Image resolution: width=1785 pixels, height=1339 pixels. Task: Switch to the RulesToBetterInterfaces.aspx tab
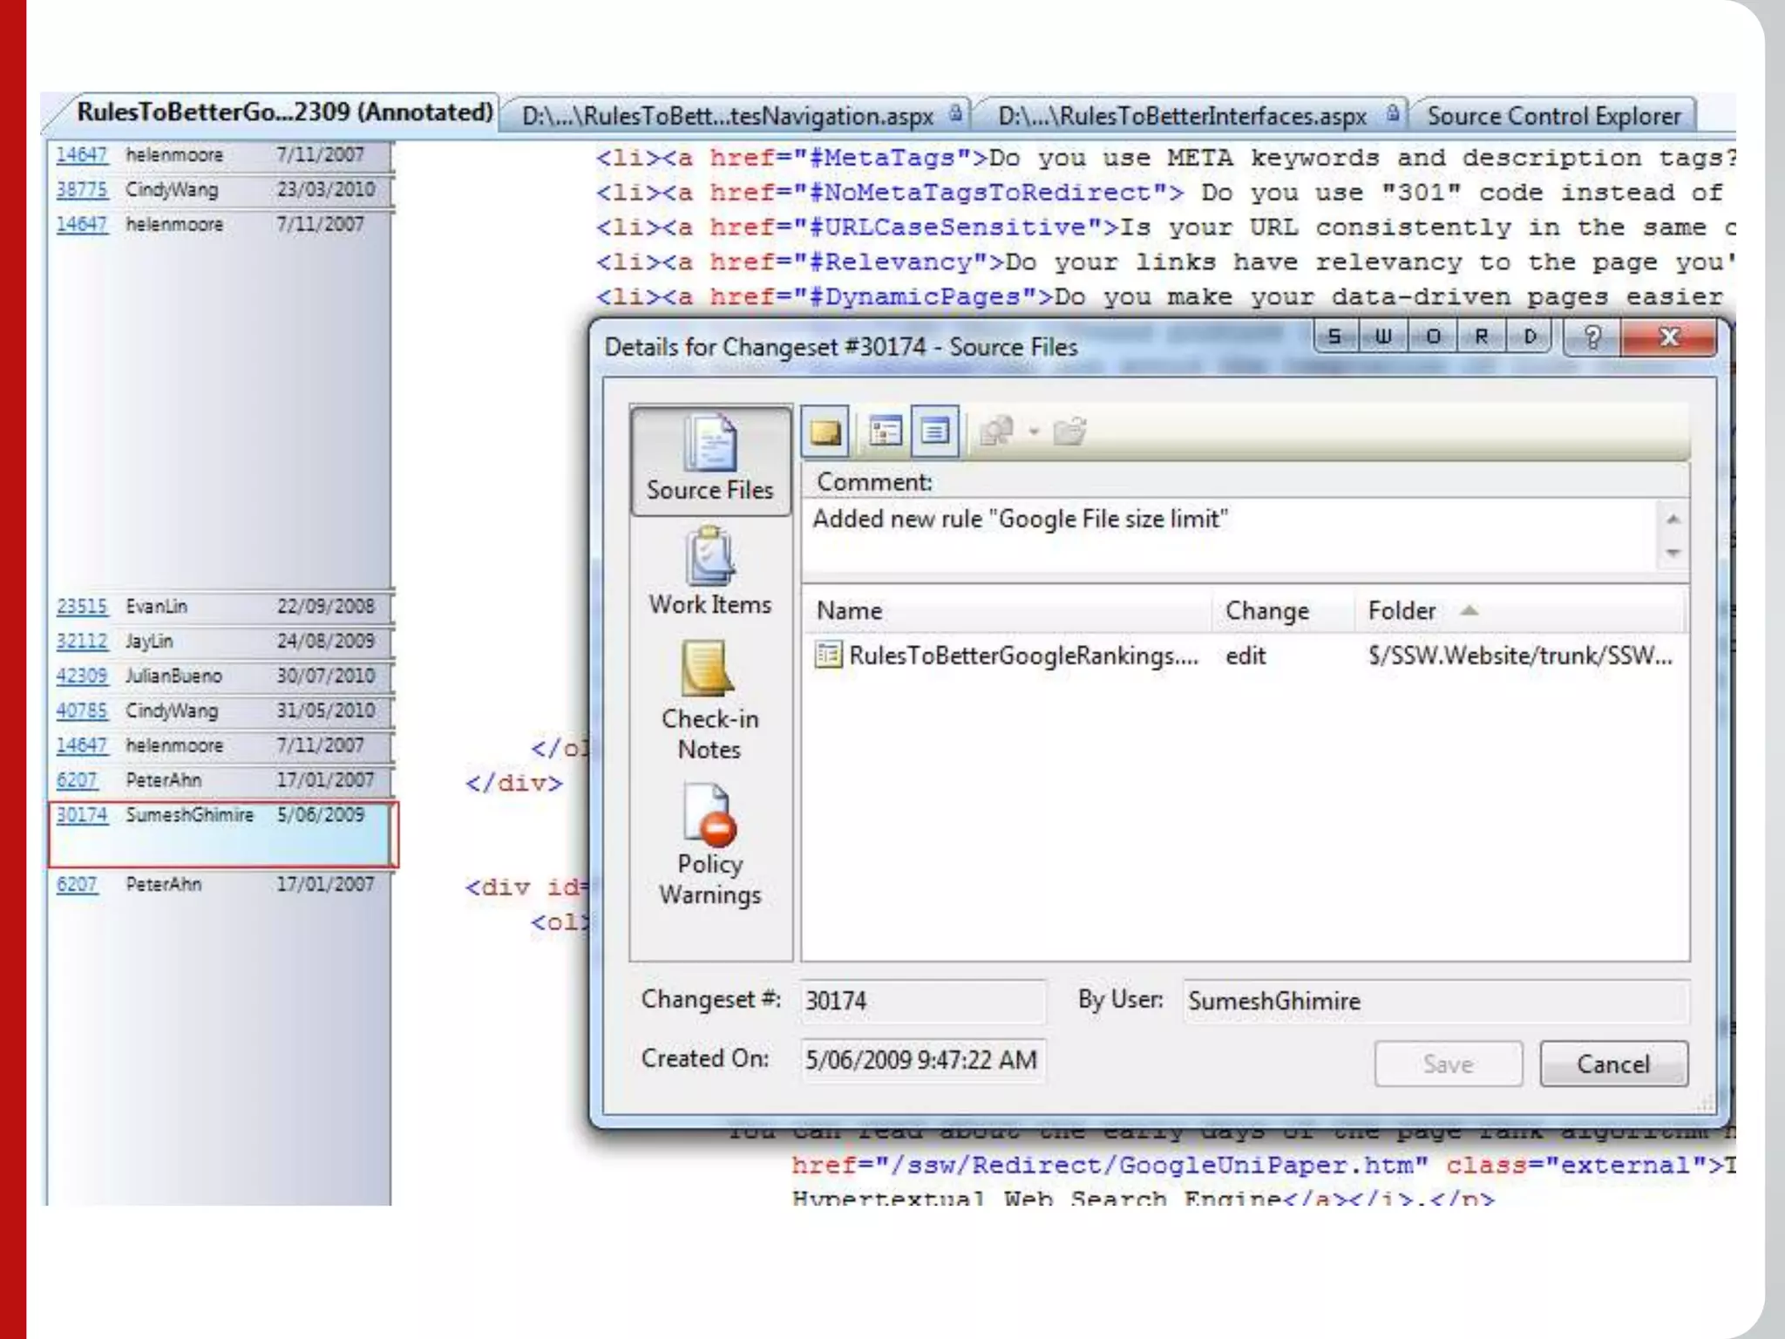(1182, 116)
